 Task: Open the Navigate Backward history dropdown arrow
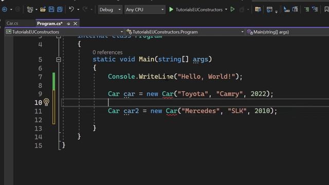11,10
